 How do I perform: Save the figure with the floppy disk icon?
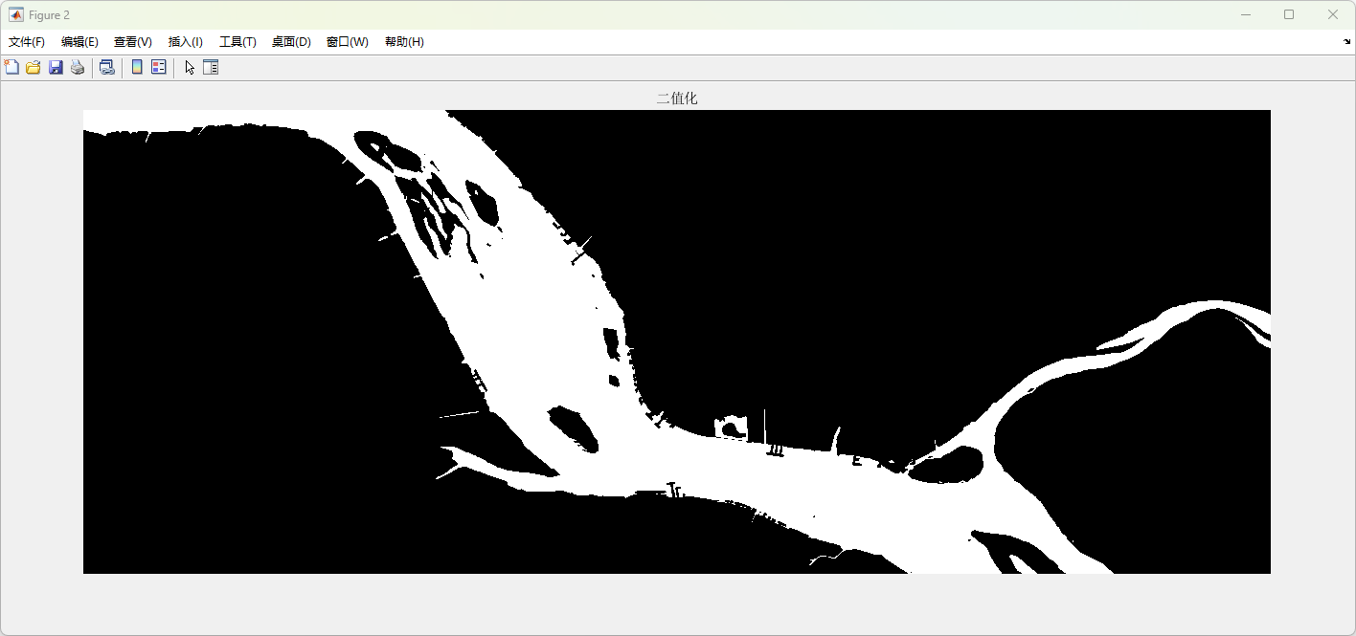pos(56,67)
